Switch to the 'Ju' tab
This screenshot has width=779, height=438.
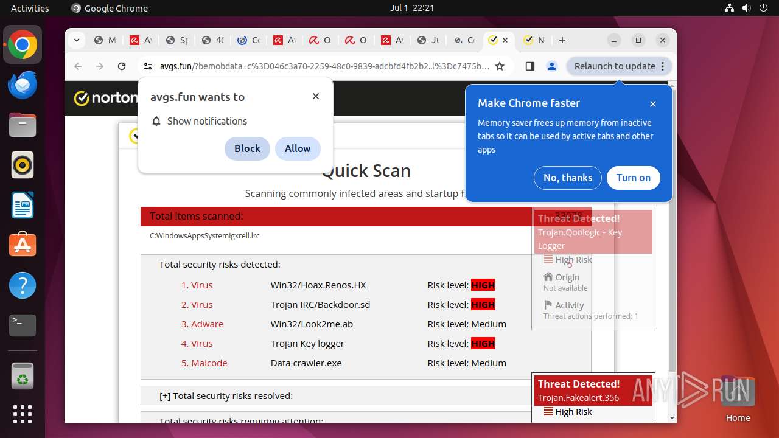[x=428, y=40]
